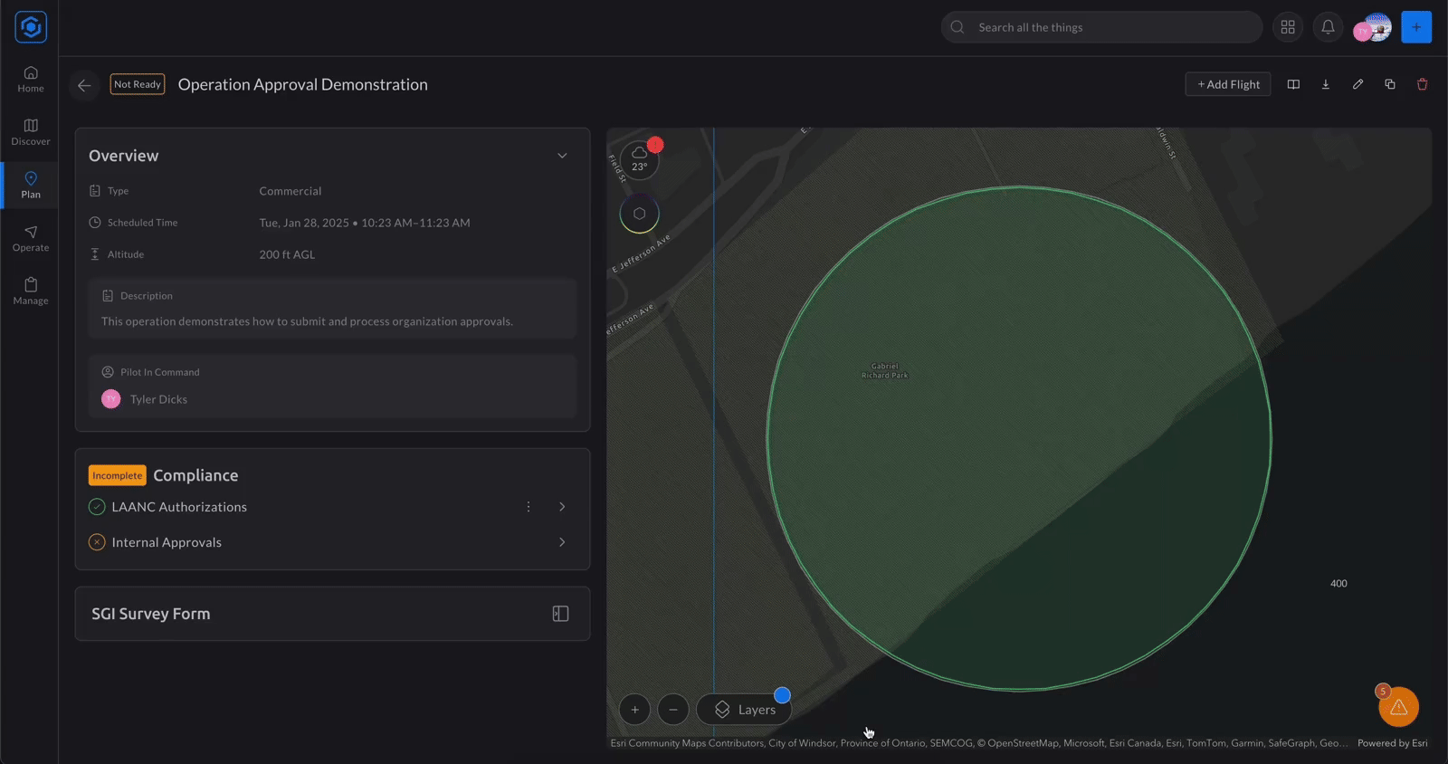1448x764 pixels.
Task: Open the SGI Survey Form side panel icon
Action: 561,614
